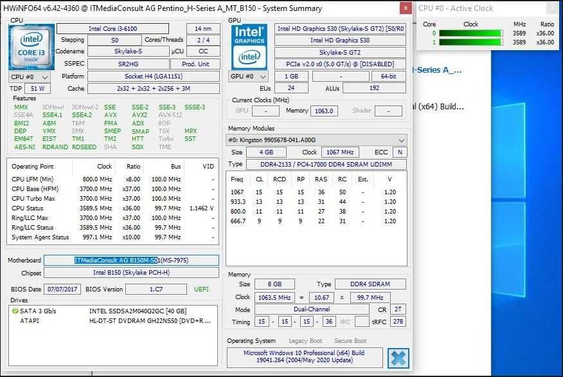This screenshot has height=377, width=563.
Task: Click the Socket H4 (LGA1151) platform field
Action: click(x=154, y=77)
